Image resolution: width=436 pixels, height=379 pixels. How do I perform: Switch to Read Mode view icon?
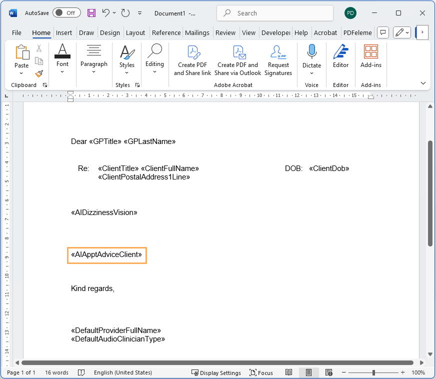point(288,372)
